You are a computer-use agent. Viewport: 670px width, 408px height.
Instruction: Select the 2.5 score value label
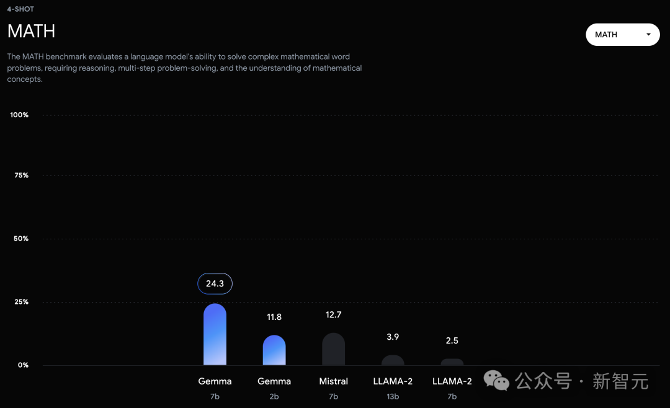click(x=452, y=340)
